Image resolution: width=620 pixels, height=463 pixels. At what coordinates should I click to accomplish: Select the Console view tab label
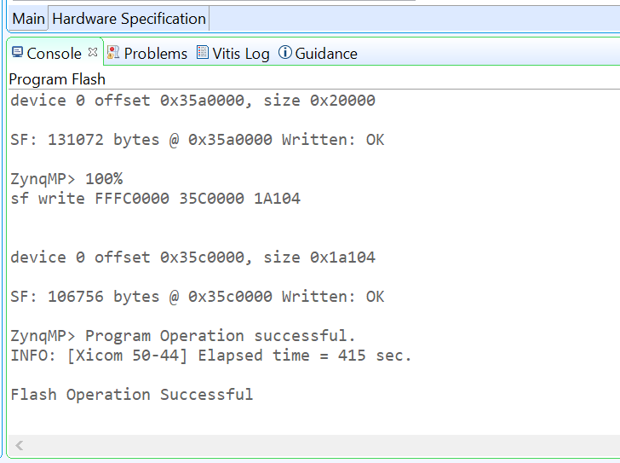click(54, 54)
